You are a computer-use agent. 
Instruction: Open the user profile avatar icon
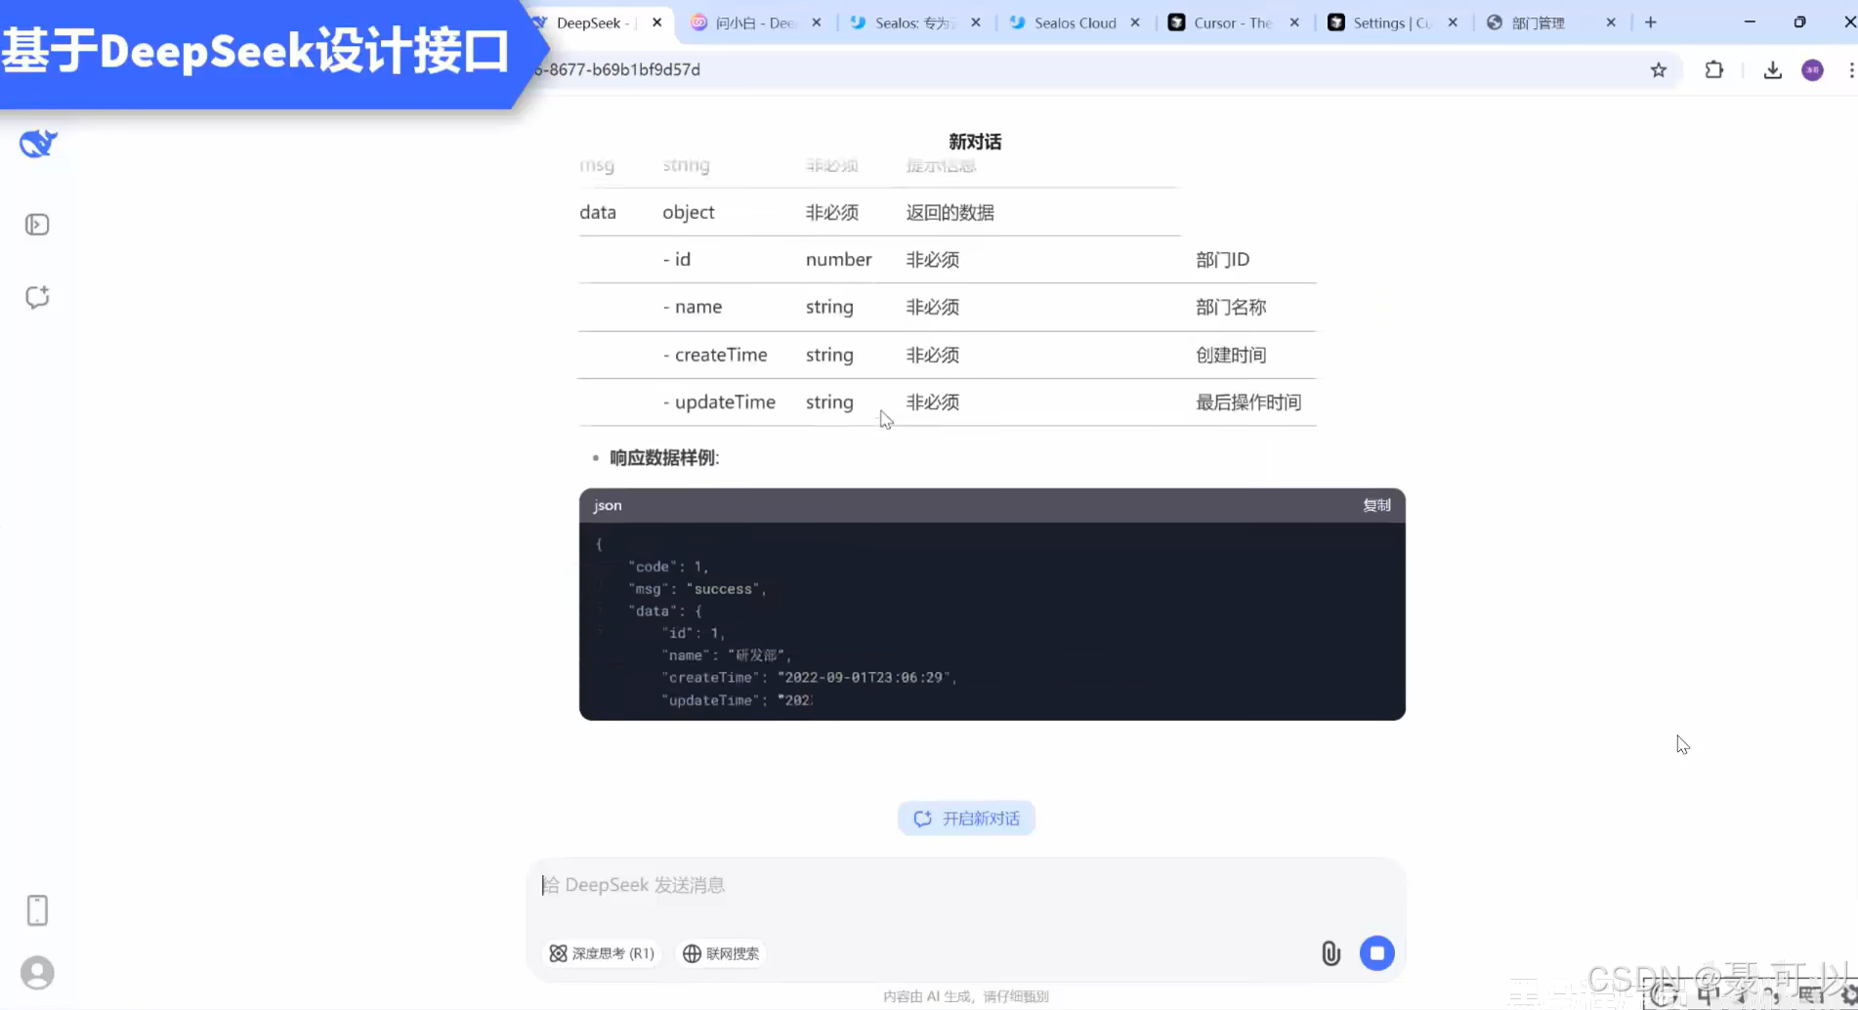coord(37,973)
